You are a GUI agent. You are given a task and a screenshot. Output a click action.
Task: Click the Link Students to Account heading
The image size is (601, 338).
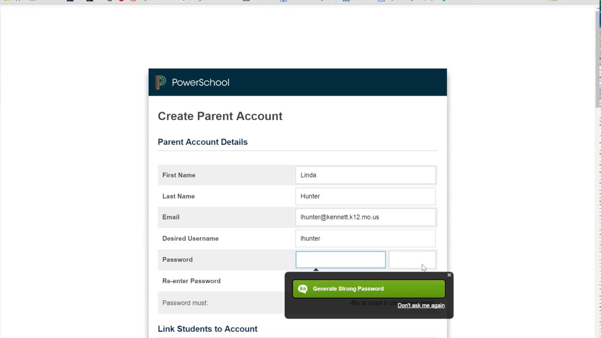click(x=208, y=329)
